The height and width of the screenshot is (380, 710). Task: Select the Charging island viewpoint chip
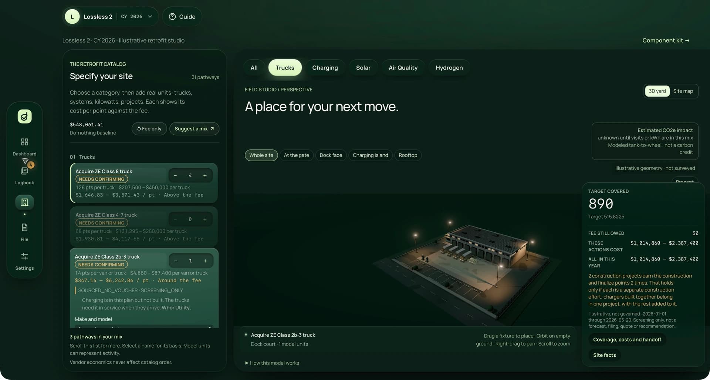pos(370,155)
